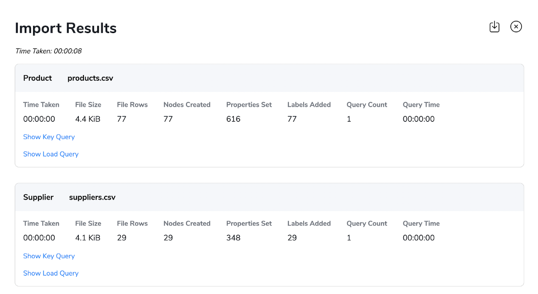
Task: Select the suppliers.csv file name
Action: (92, 197)
